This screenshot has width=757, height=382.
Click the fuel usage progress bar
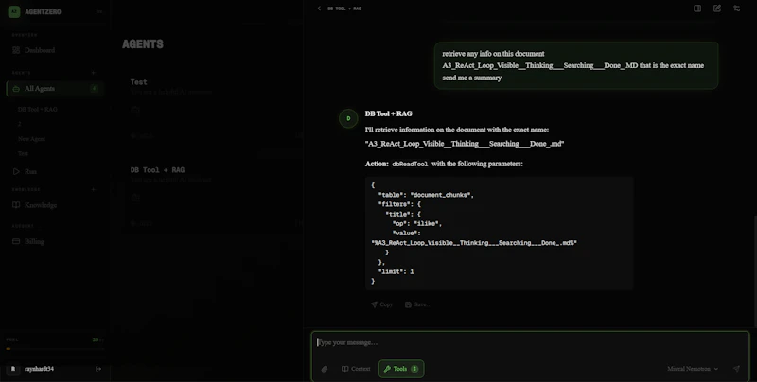55,348
